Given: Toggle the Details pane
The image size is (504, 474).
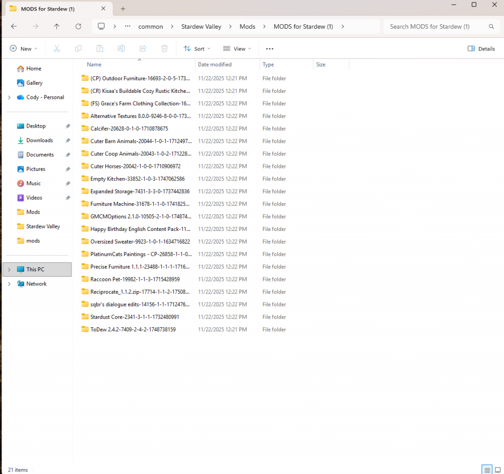Looking at the screenshot, I should click(481, 48).
